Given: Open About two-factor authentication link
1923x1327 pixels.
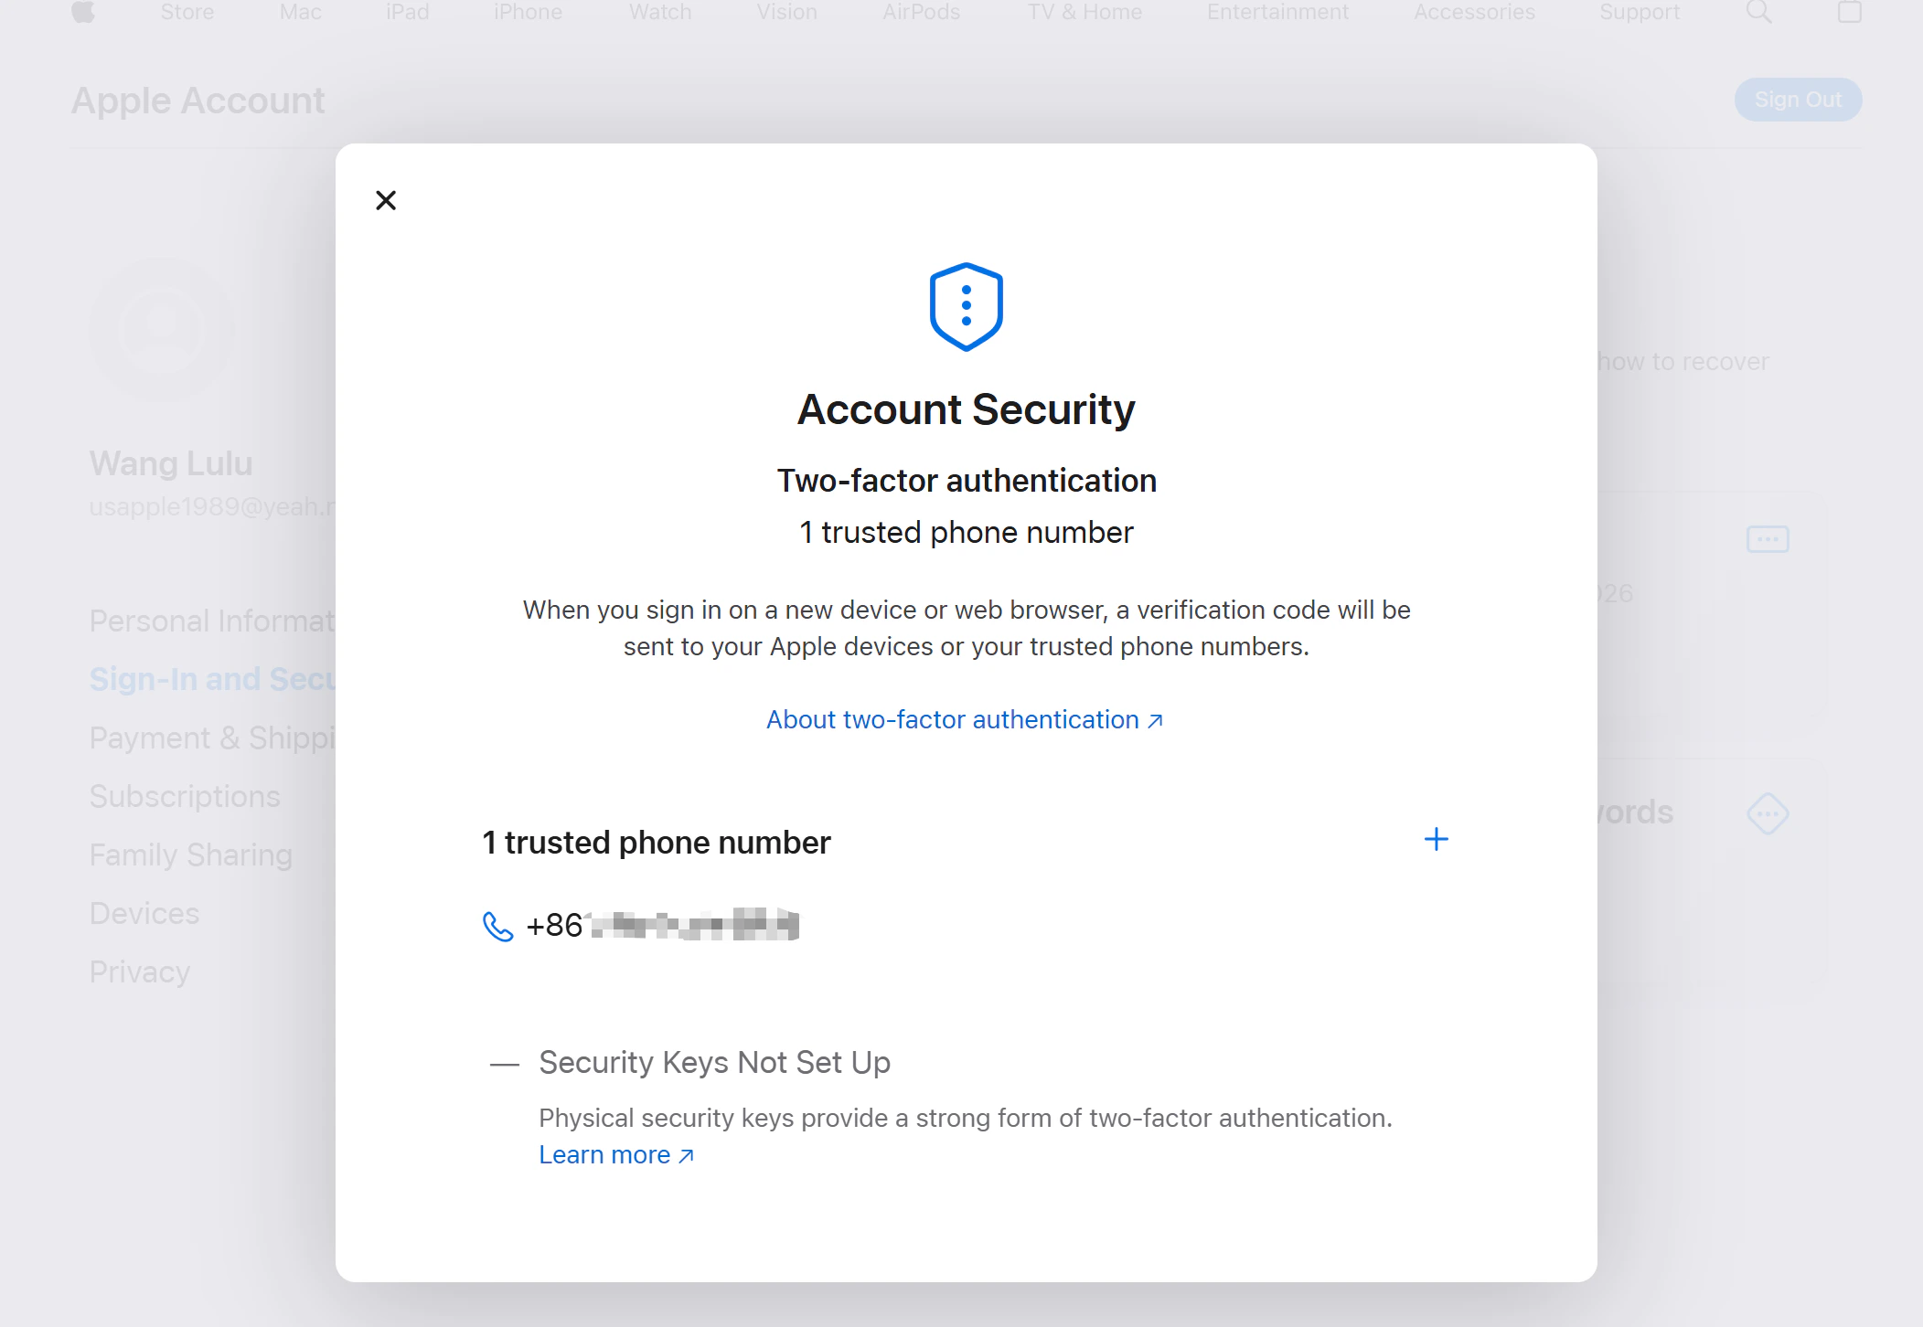Looking at the screenshot, I should tap(963, 719).
